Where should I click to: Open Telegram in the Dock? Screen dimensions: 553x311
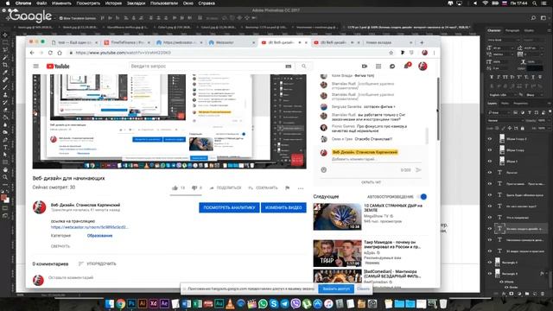(284, 303)
